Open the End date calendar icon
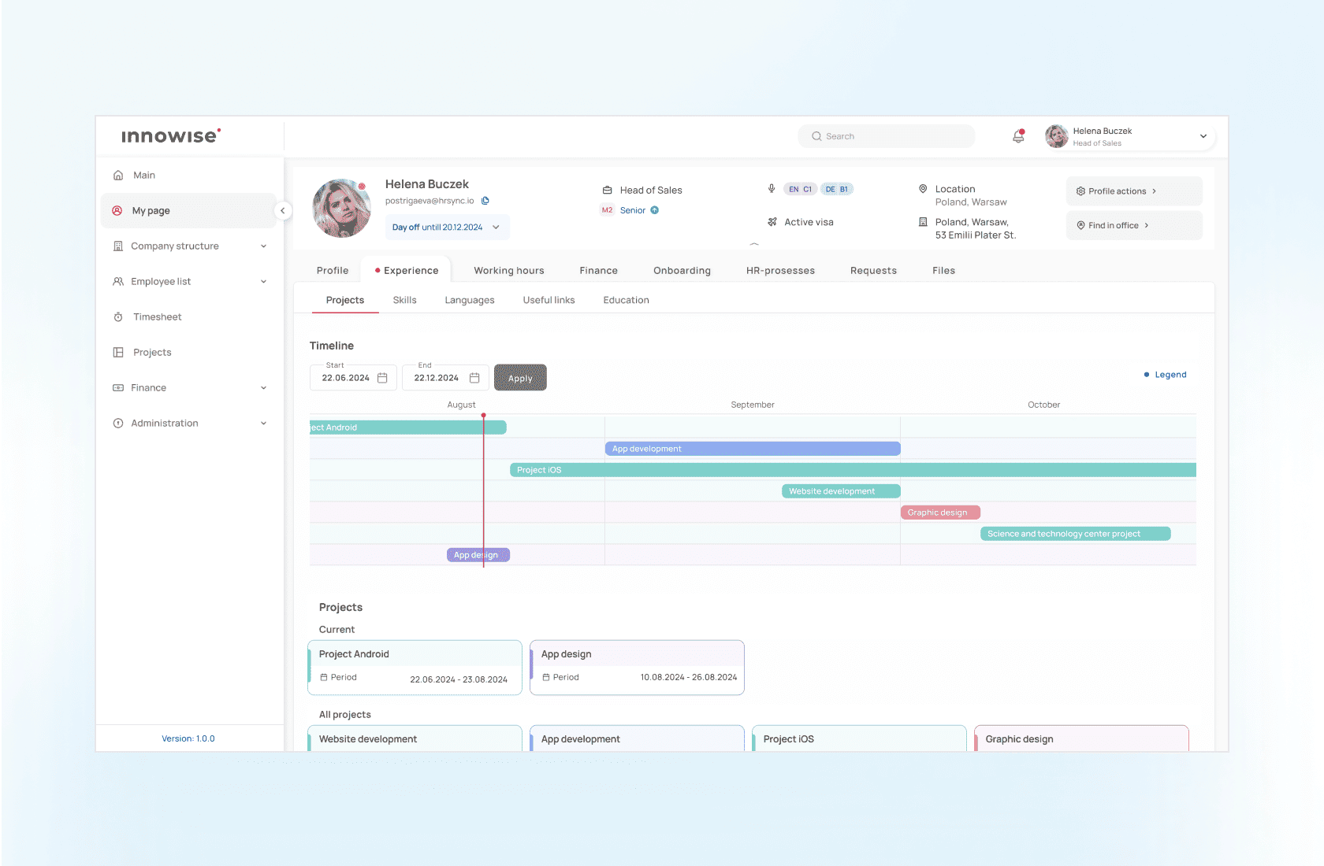1324x866 pixels. (x=474, y=378)
